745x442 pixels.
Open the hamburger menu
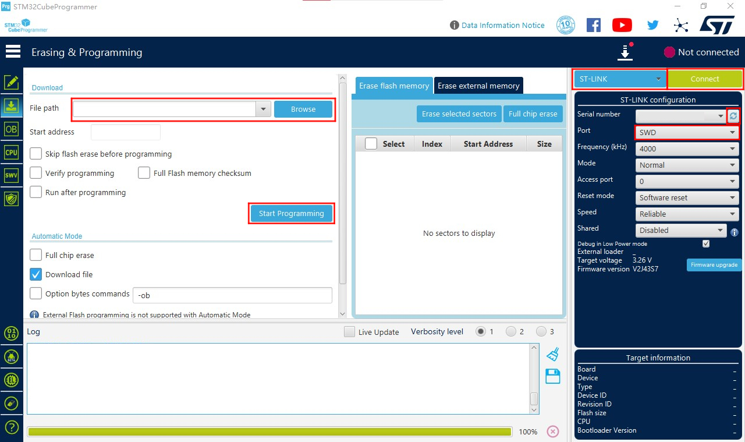tap(13, 51)
